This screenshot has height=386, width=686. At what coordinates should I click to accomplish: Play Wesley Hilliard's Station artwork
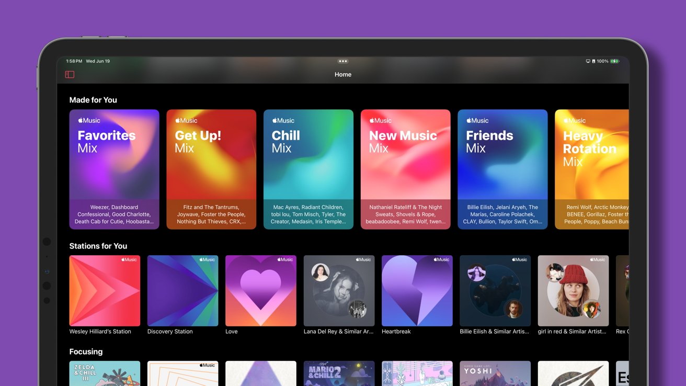[x=105, y=291]
